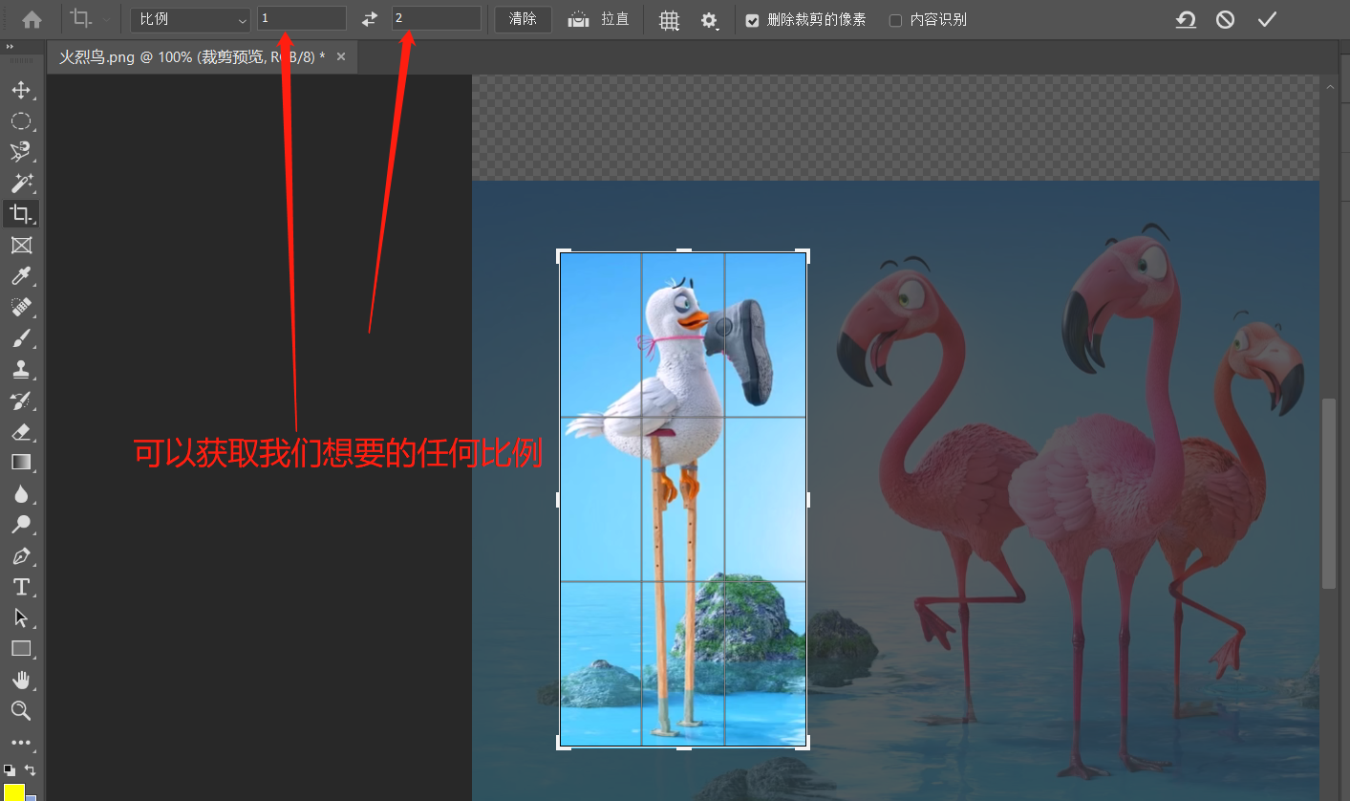
Task: Click the 清除 button
Action: pyautogui.click(x=523, y=19)
